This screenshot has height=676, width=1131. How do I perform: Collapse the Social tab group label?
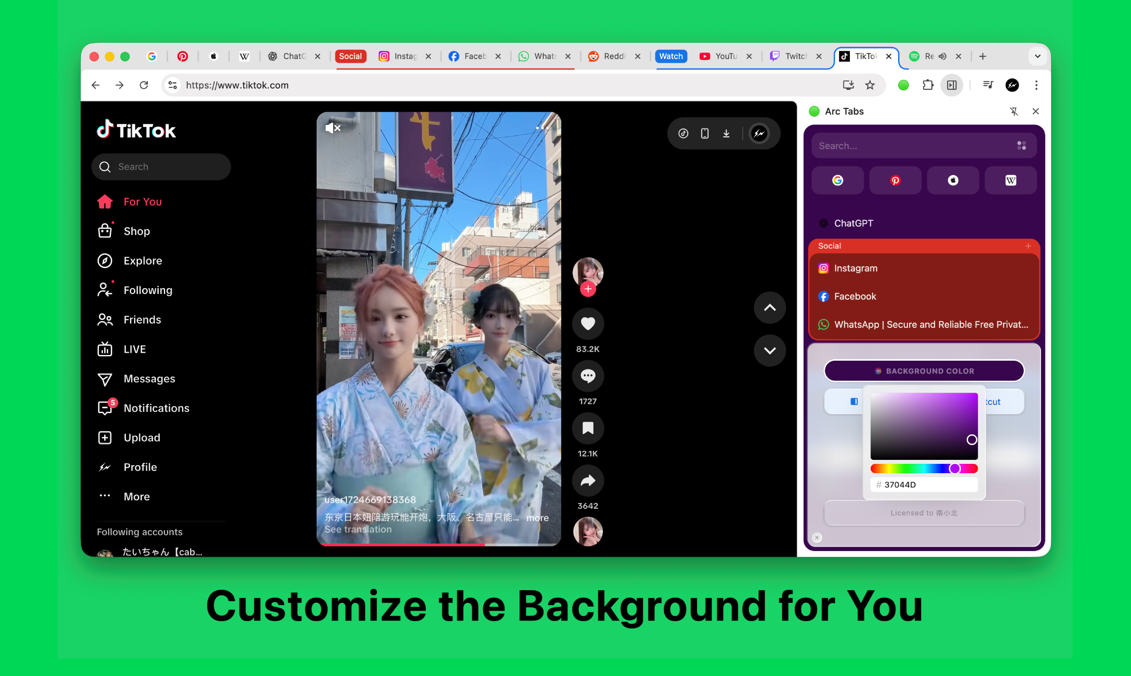(350, 56)
